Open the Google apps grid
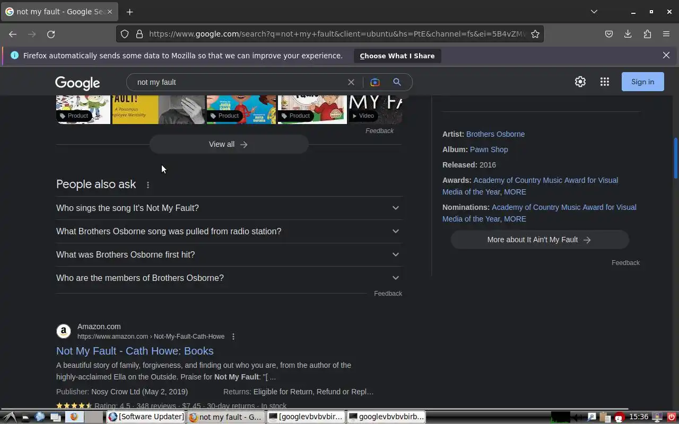Screen dimensions: 679x424 click(x=605, y=82)
